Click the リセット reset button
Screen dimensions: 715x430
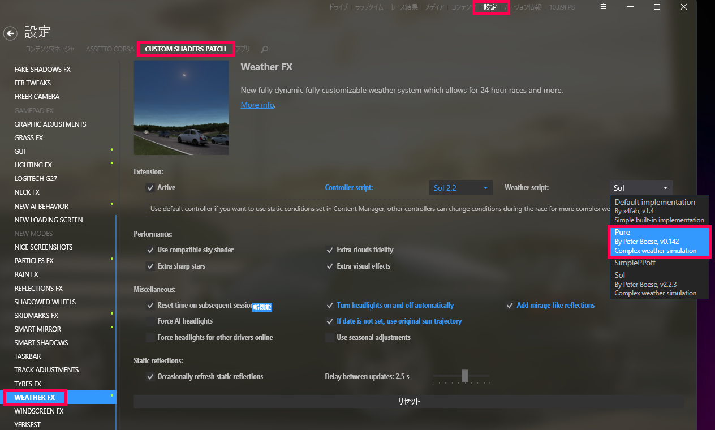pos(408,402)
